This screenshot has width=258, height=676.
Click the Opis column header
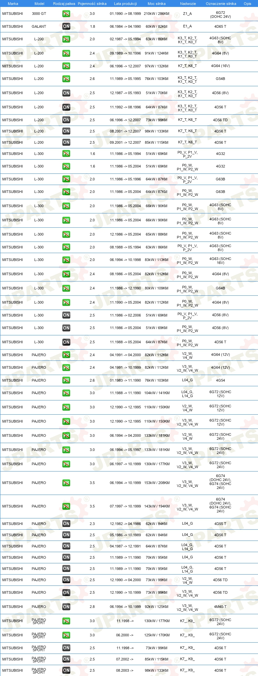pos(247,4)
